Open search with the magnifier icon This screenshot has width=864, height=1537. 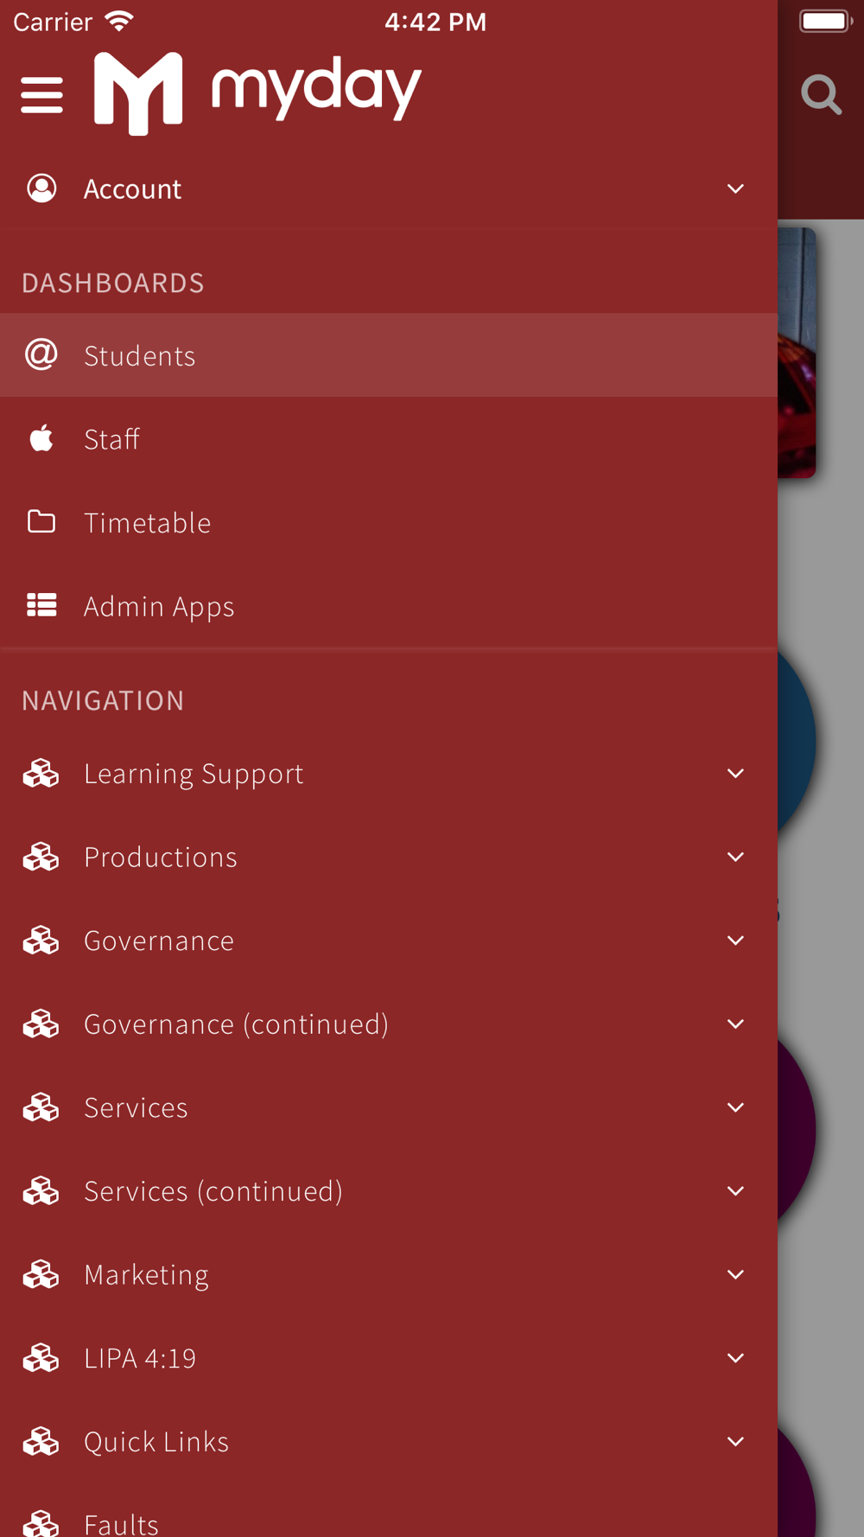pyautogui.click(x=821, y=94)
